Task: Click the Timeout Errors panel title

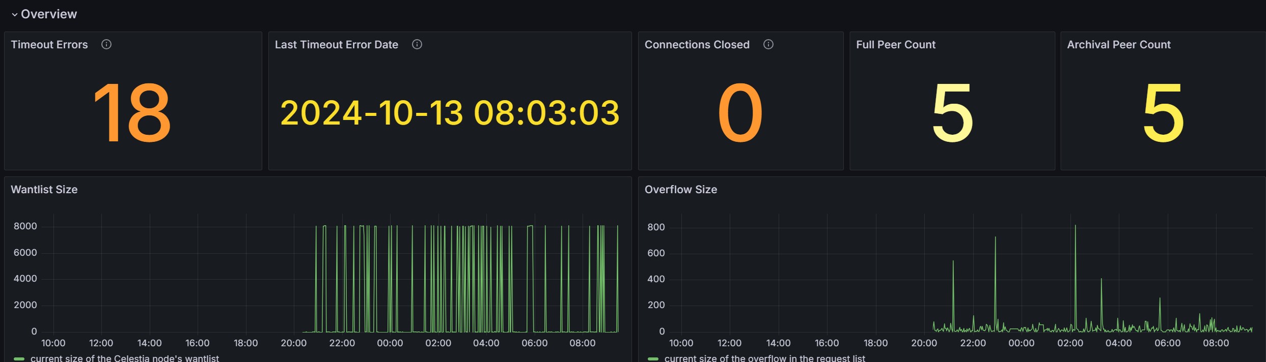Action: click(x=49, y=45)
